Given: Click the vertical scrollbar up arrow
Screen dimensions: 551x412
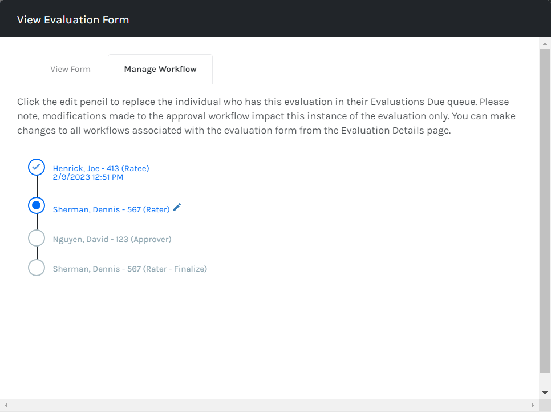Looking at the screenshot, I should point(545,43).
